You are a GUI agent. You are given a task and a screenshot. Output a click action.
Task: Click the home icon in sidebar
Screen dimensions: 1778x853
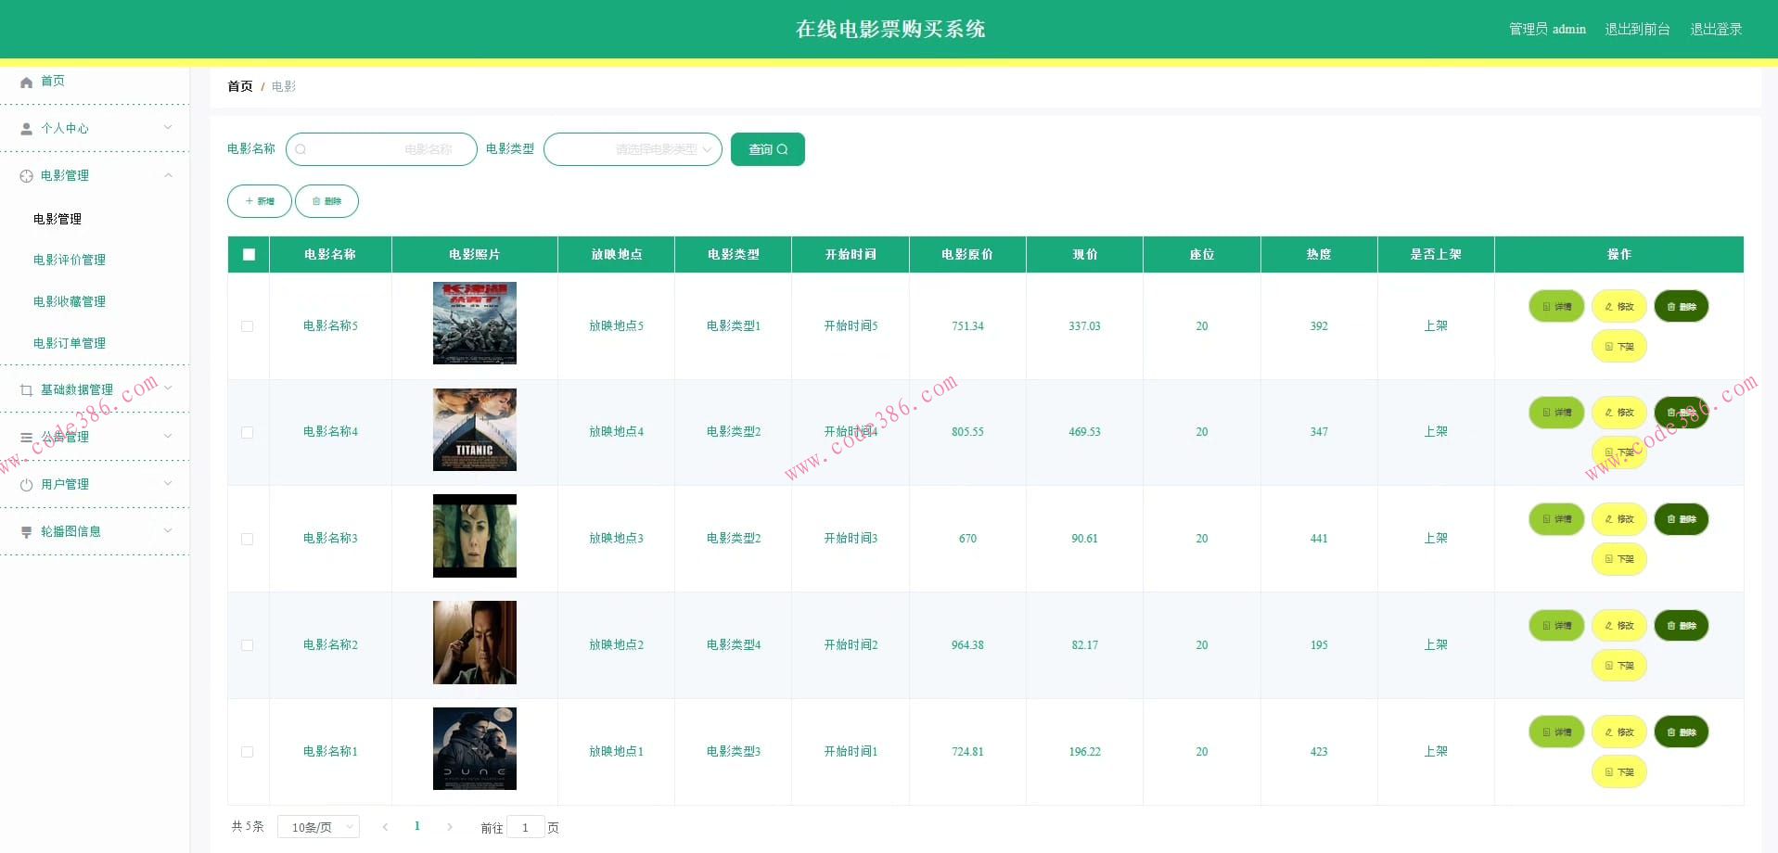point(26,82)
